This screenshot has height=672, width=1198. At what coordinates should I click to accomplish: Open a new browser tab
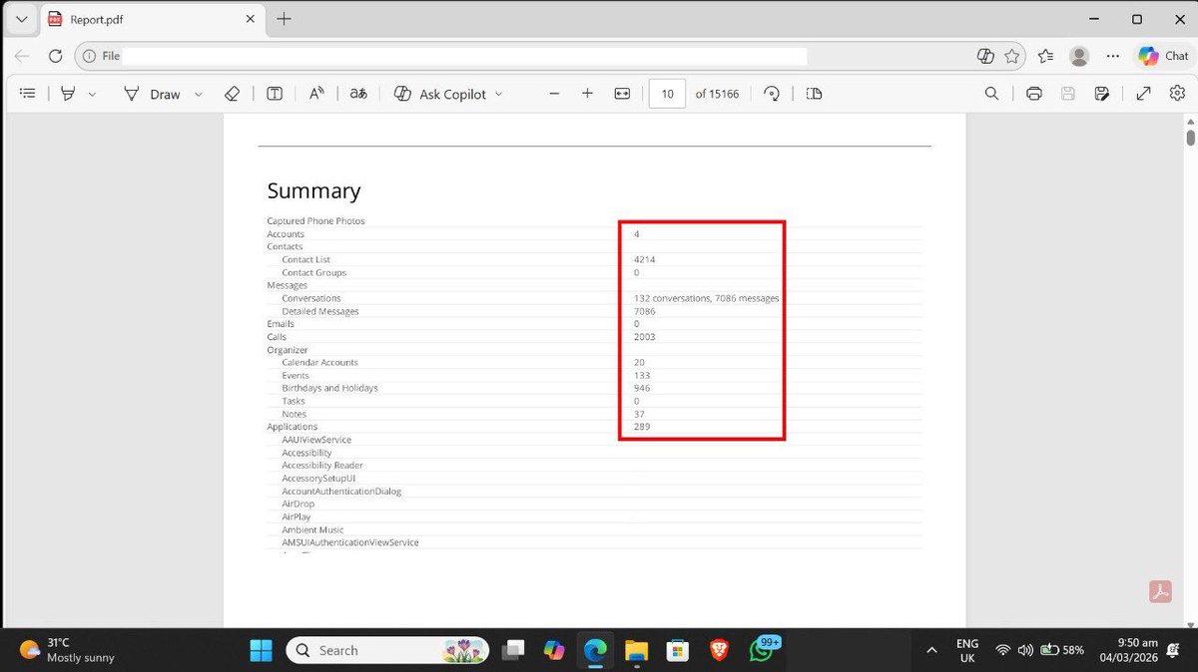click(285, 19)
